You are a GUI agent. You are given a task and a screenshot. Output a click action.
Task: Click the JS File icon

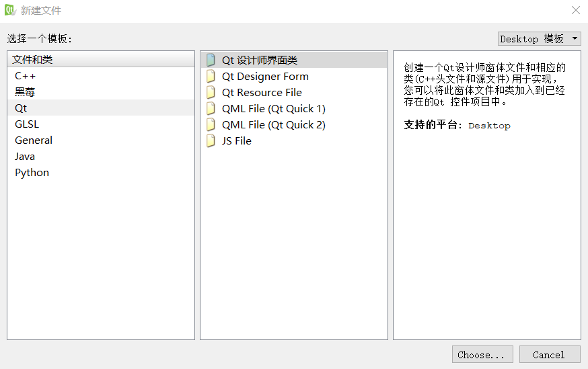[211, 140]
